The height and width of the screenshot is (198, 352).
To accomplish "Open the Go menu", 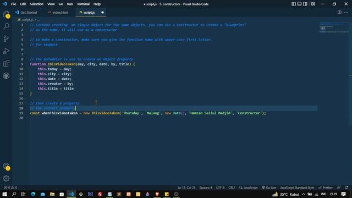I will 61,4.
